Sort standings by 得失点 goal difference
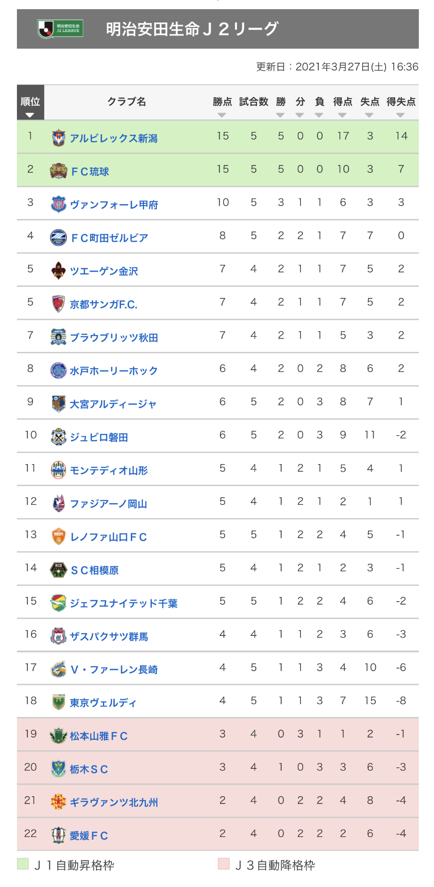Screen dimensions: 434x887 coord(401,115)
